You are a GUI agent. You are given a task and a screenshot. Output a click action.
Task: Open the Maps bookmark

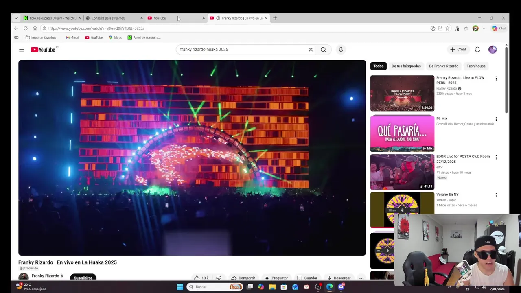(115, 37)
